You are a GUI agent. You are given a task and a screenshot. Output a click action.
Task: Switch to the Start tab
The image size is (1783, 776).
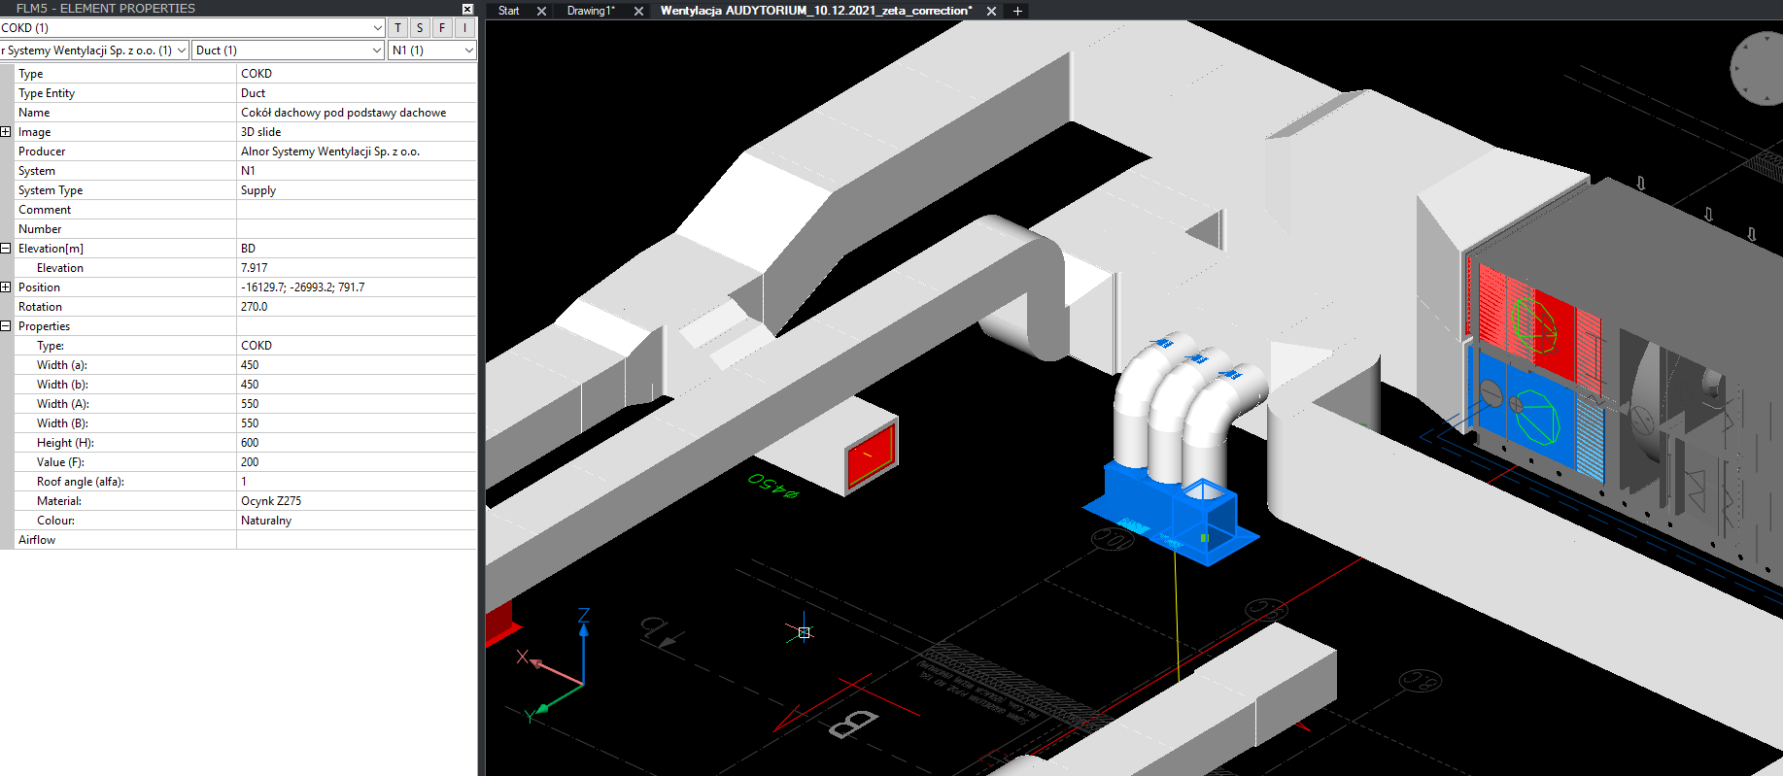pos(508,11)
